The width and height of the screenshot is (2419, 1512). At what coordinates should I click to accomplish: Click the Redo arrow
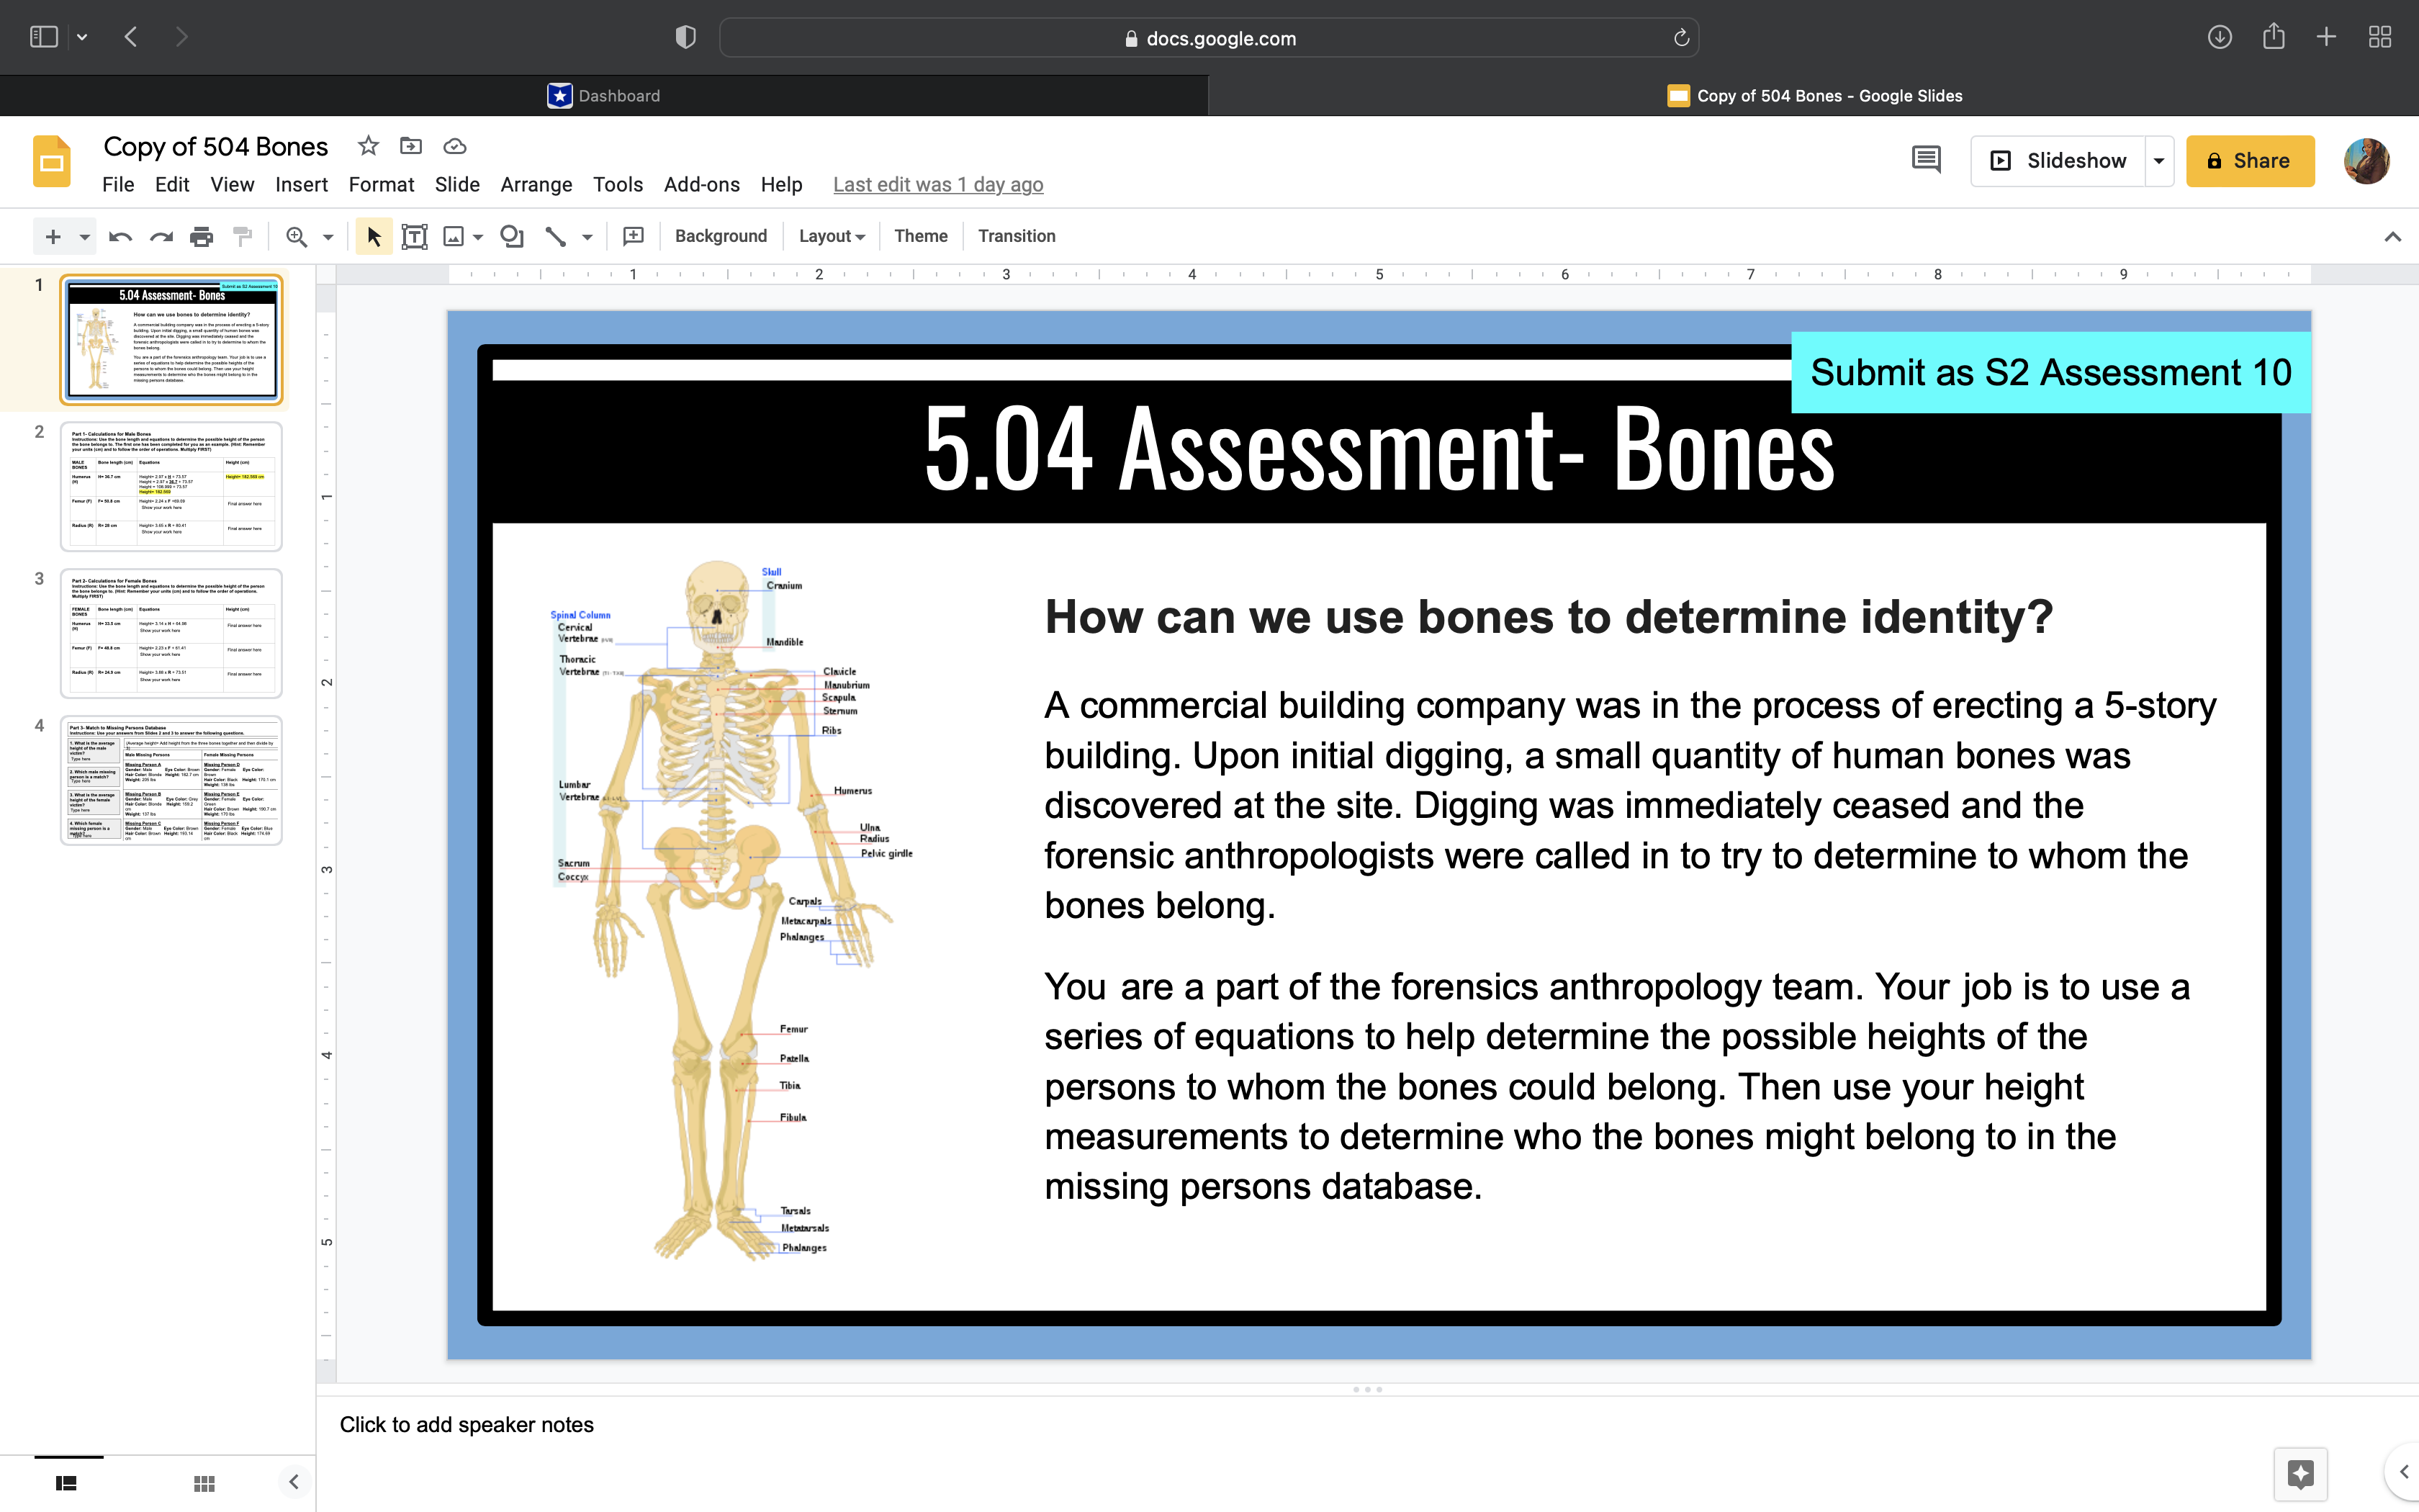click(x=161, y=236)
